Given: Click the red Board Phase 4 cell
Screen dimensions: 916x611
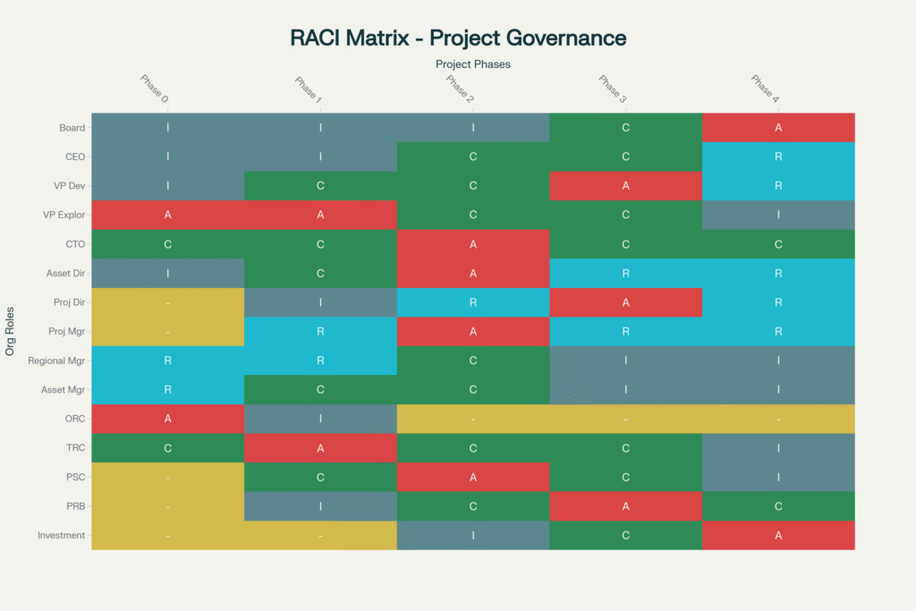Looking at the screenshot, I should (x=778, y=127).
